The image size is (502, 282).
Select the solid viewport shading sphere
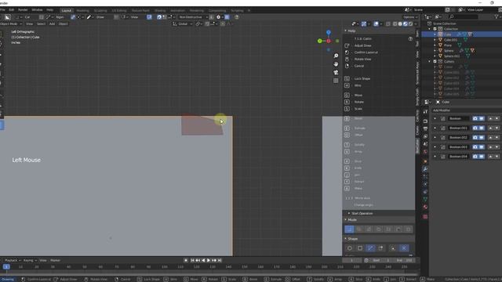point(400,23)
